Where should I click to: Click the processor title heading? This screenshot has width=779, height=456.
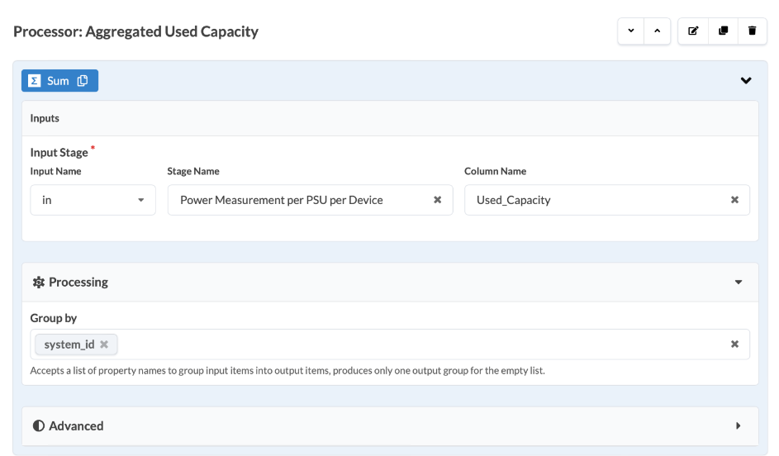point(136,32)
